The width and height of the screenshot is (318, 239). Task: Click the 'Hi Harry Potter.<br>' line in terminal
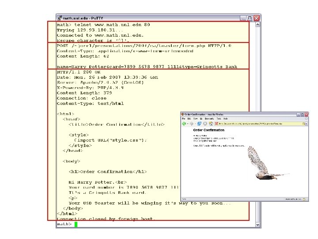click(98, 182)
